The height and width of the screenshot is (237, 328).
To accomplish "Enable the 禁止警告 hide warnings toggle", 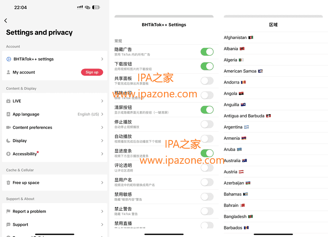I will pyautogui.click(x=207, y=211).
